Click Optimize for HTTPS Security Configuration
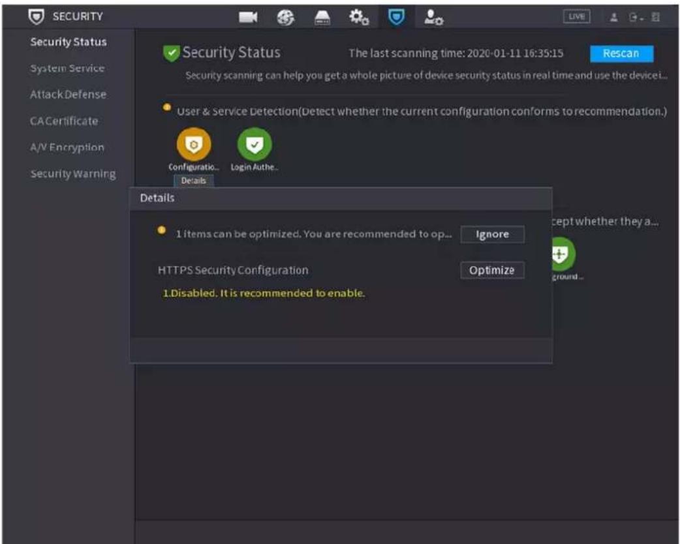This screenshot has width=680, height=544. click(492, 270)
